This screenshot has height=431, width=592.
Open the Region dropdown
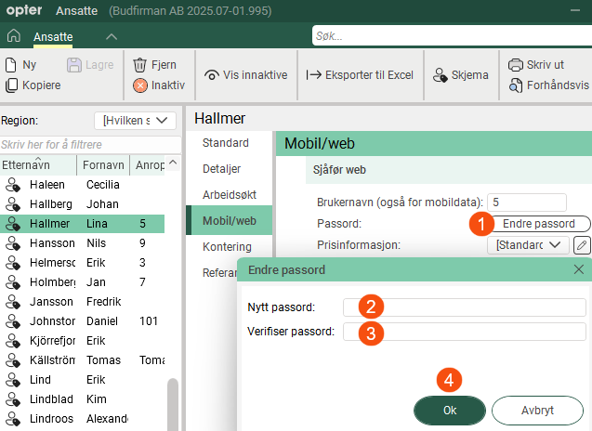coord(136,120)
